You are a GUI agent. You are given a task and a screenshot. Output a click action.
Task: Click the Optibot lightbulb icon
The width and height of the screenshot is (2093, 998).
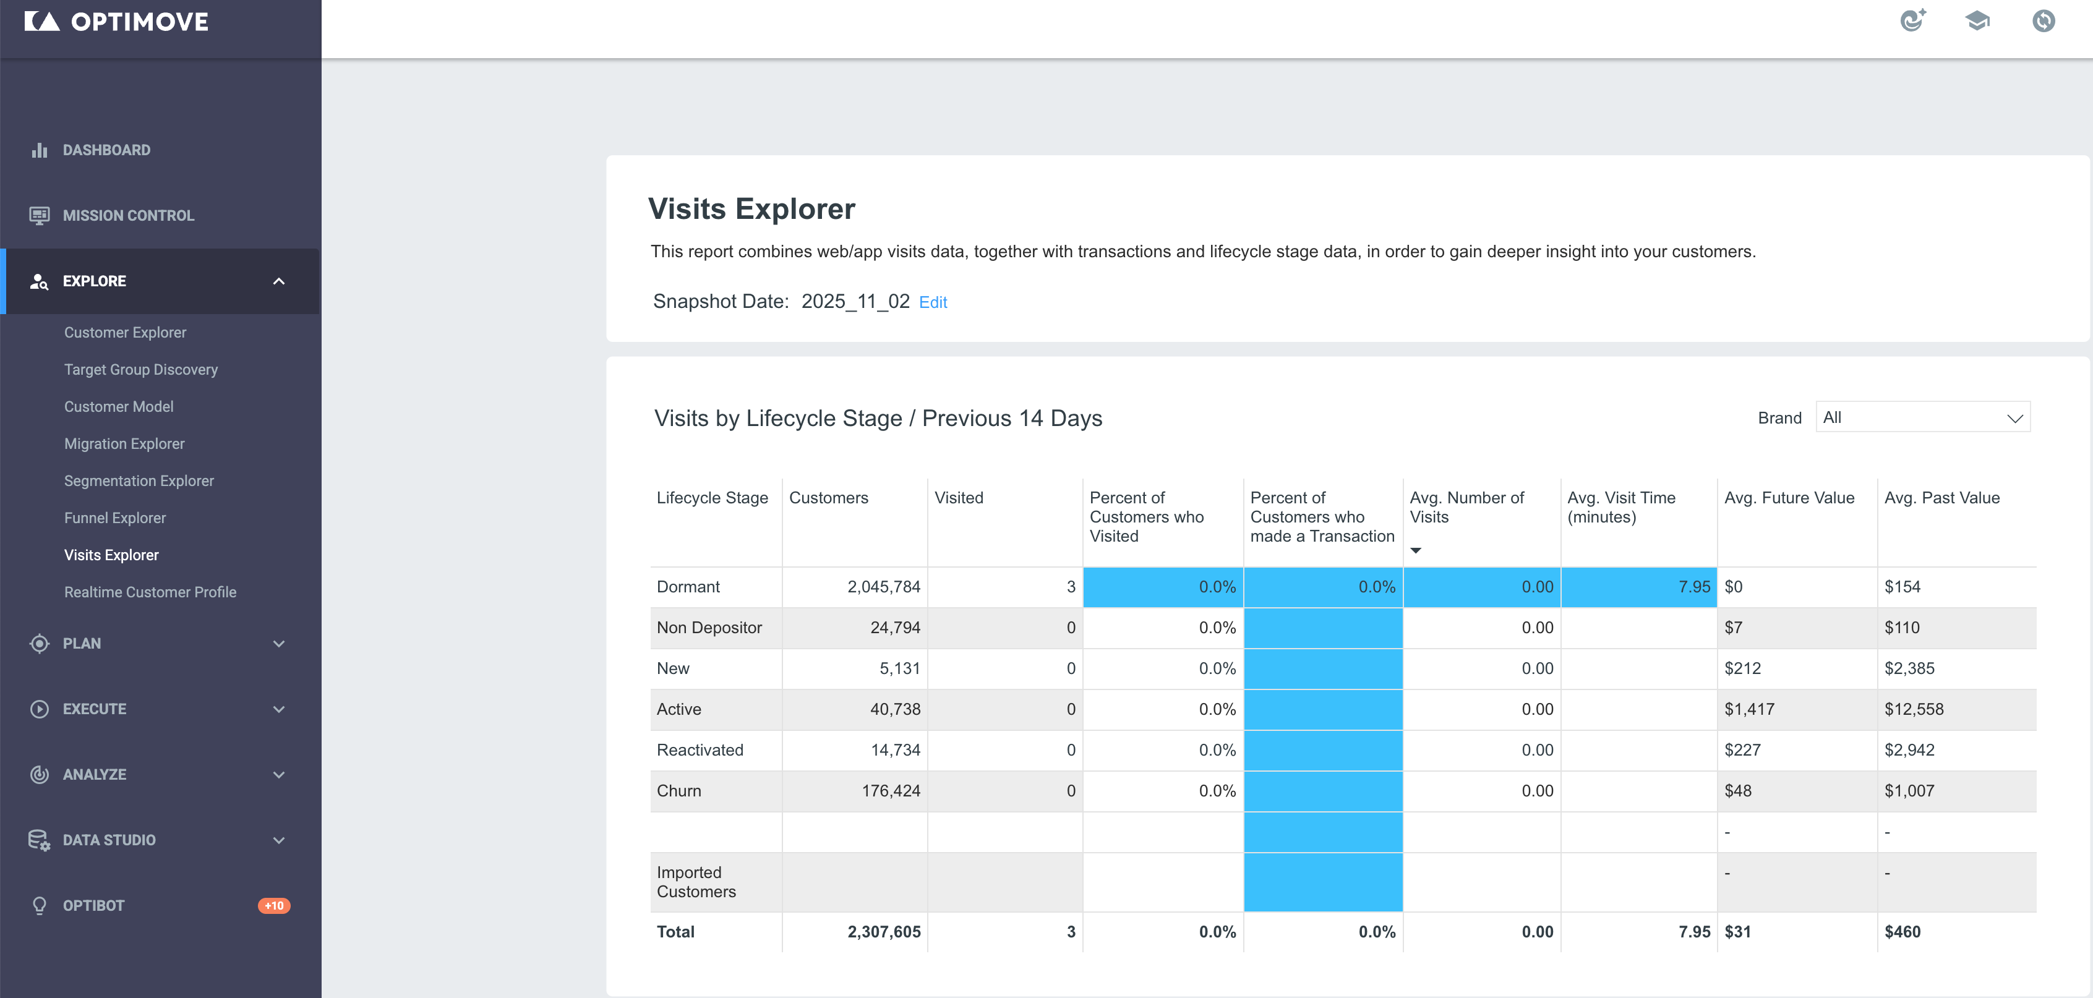pos(39,905)
